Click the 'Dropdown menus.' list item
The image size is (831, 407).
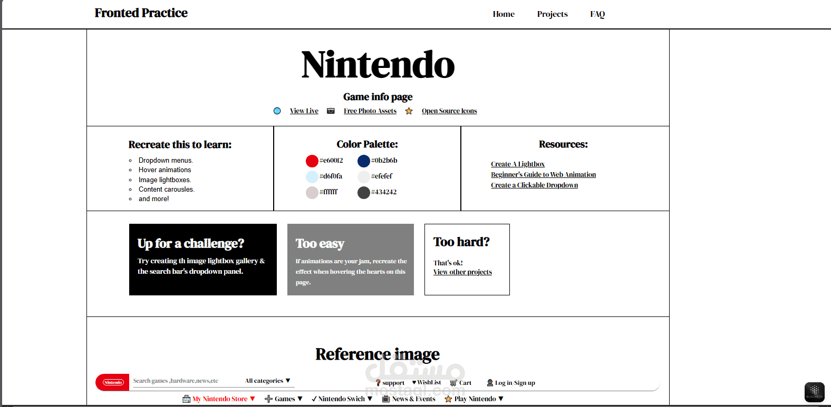[x=166, y=161]
